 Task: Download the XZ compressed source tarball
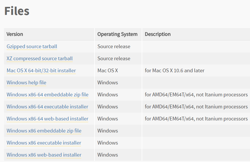[40, 58]
